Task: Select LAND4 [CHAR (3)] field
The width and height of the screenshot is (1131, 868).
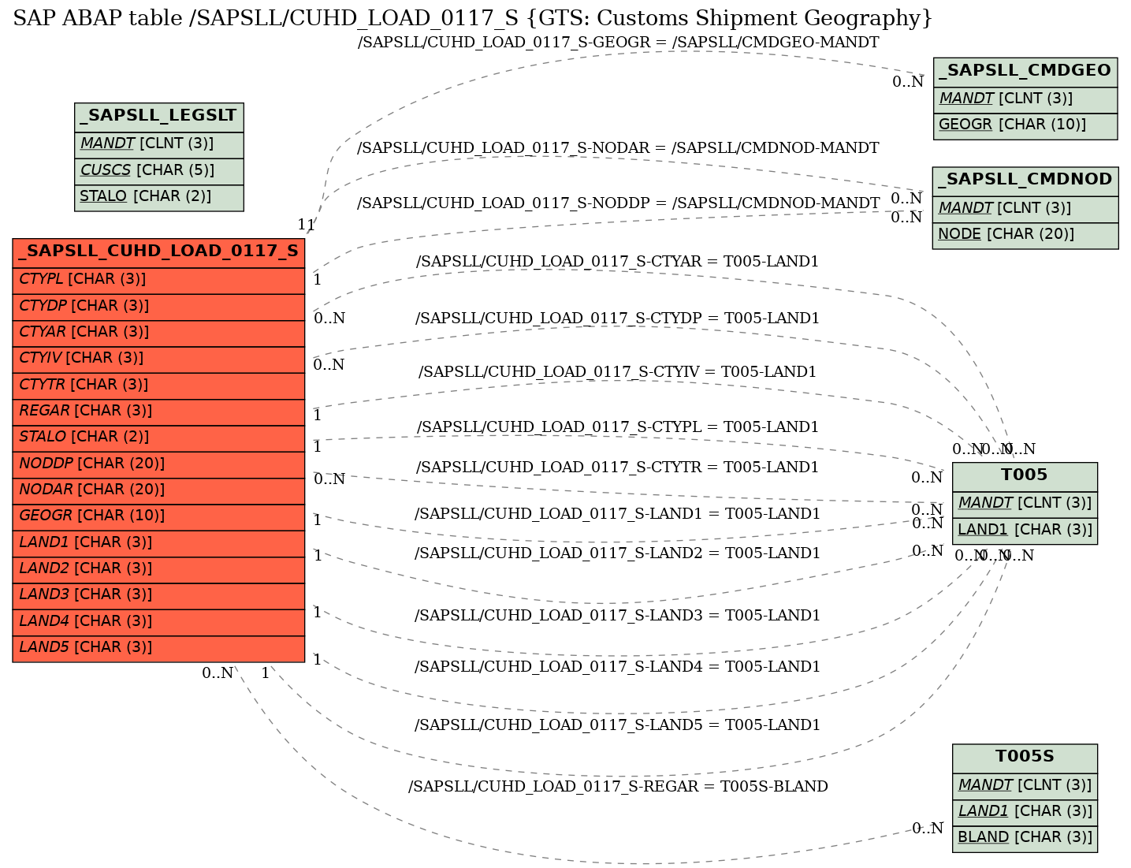Action: pyautogui.click(x=158, y=621)
